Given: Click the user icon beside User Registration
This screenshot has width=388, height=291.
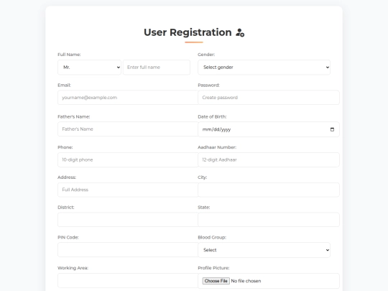Looking at the screenshot, I should point(240,32).
